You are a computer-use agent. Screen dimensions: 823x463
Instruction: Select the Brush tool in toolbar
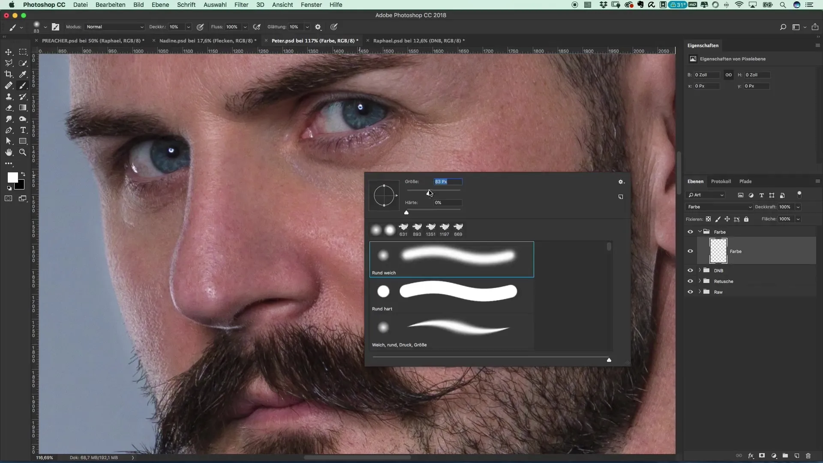tap(23, 85)
